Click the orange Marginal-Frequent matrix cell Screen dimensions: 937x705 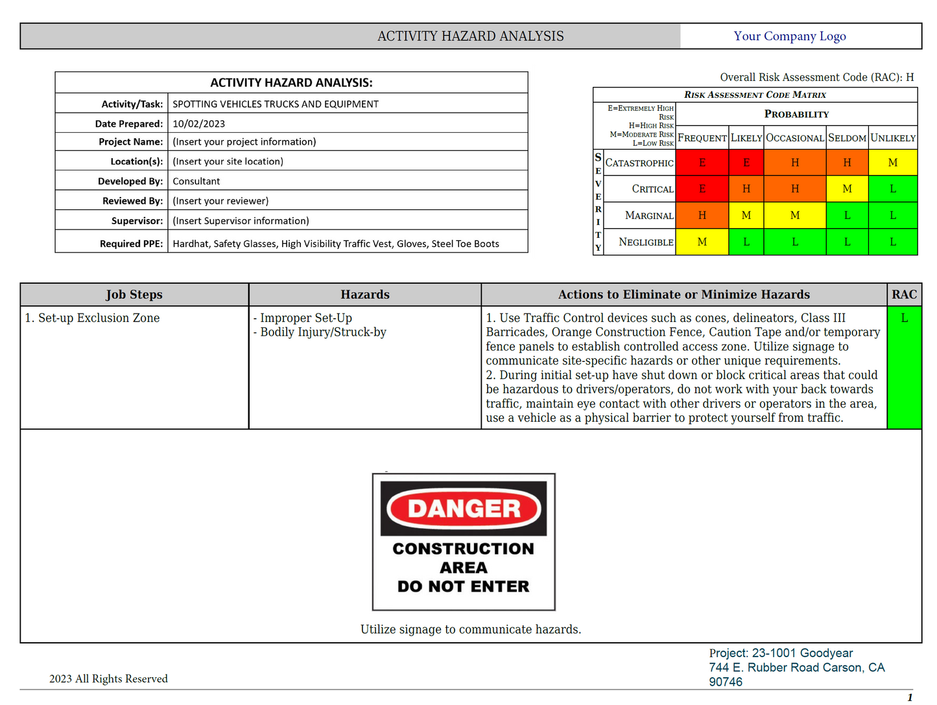point(702,215)
